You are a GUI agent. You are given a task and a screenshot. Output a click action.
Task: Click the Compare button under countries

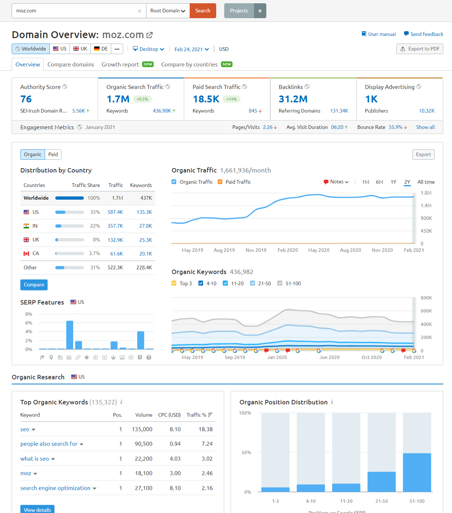(x=34, y=285)
